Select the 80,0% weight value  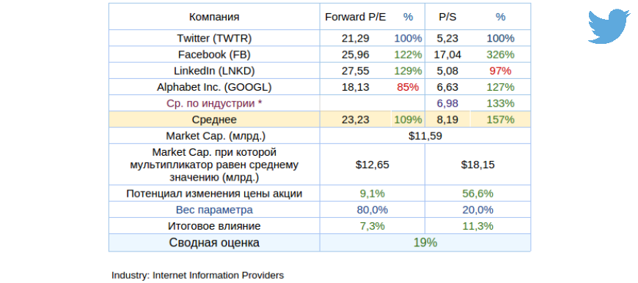pyautogui.click(x=373, y=210)
